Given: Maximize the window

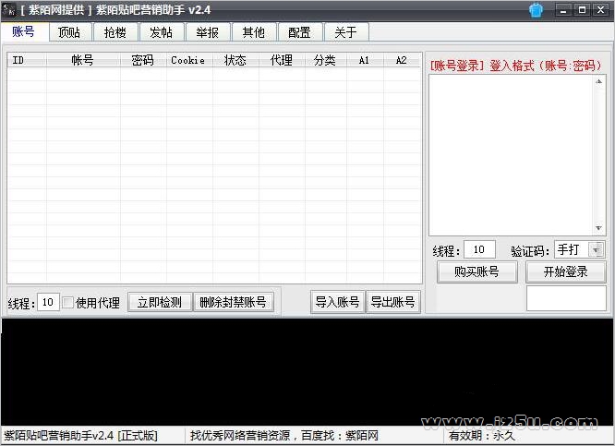Looking at the screenshot, I should [582, 10].
